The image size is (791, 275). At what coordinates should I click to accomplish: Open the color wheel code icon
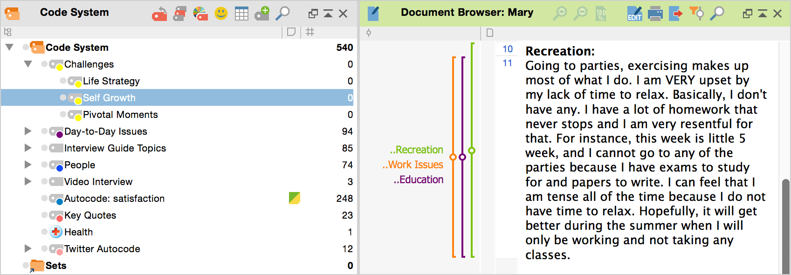pos(200,14)
